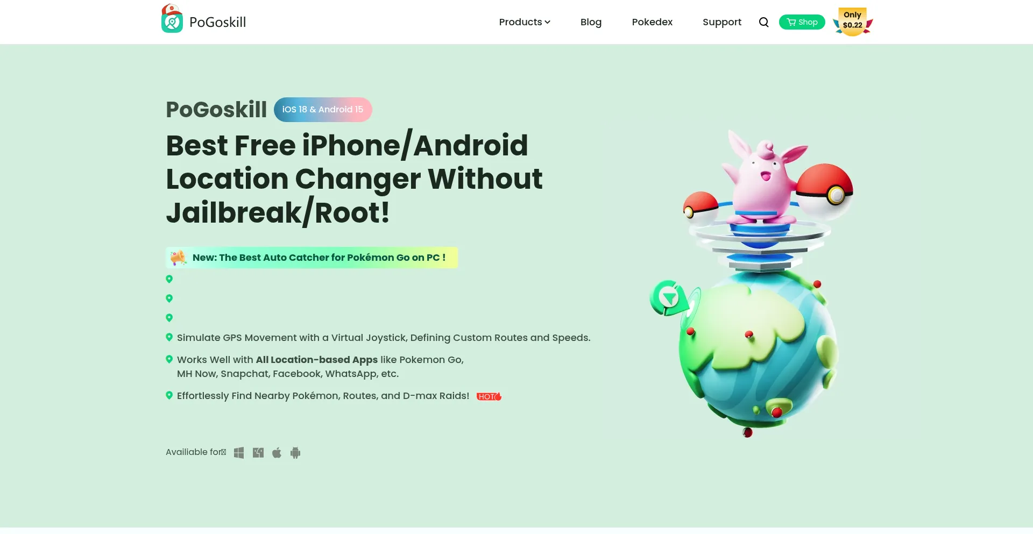Image resolution: width=1033 pixels, height=534 pixels.
Task: Click the green Shop button
Action: coord(802,22)
